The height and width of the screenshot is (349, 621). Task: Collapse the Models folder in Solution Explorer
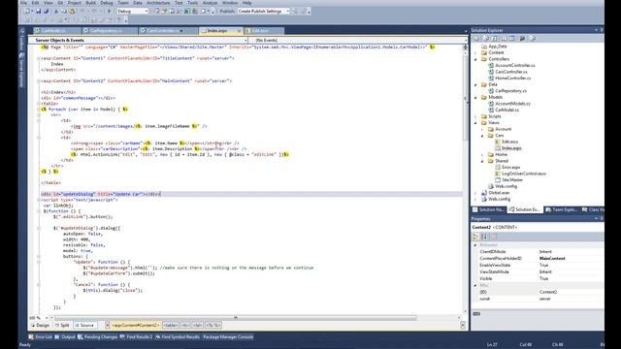tap(476, 97)
